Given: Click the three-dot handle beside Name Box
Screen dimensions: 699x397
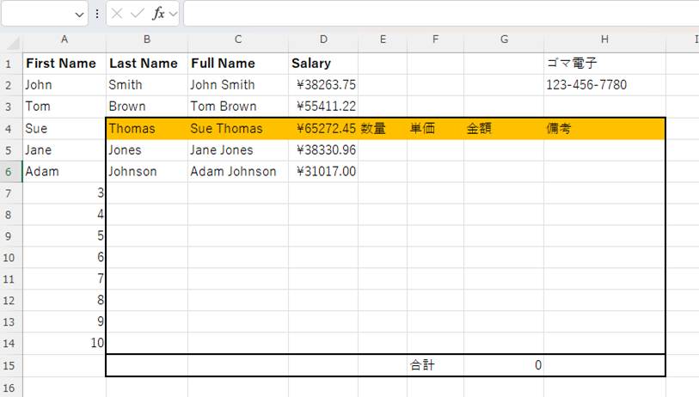Looking at the screenshot, I should (x=97, y=14).
